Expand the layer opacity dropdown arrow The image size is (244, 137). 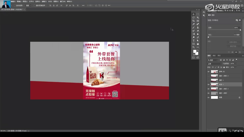[236, 64]
